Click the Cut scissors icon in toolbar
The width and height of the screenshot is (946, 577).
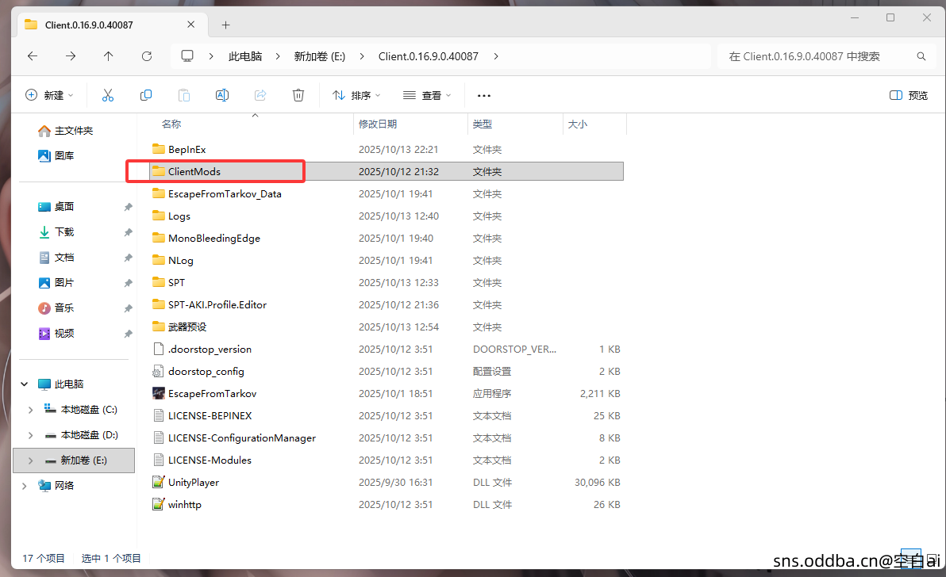click(108, 95)
